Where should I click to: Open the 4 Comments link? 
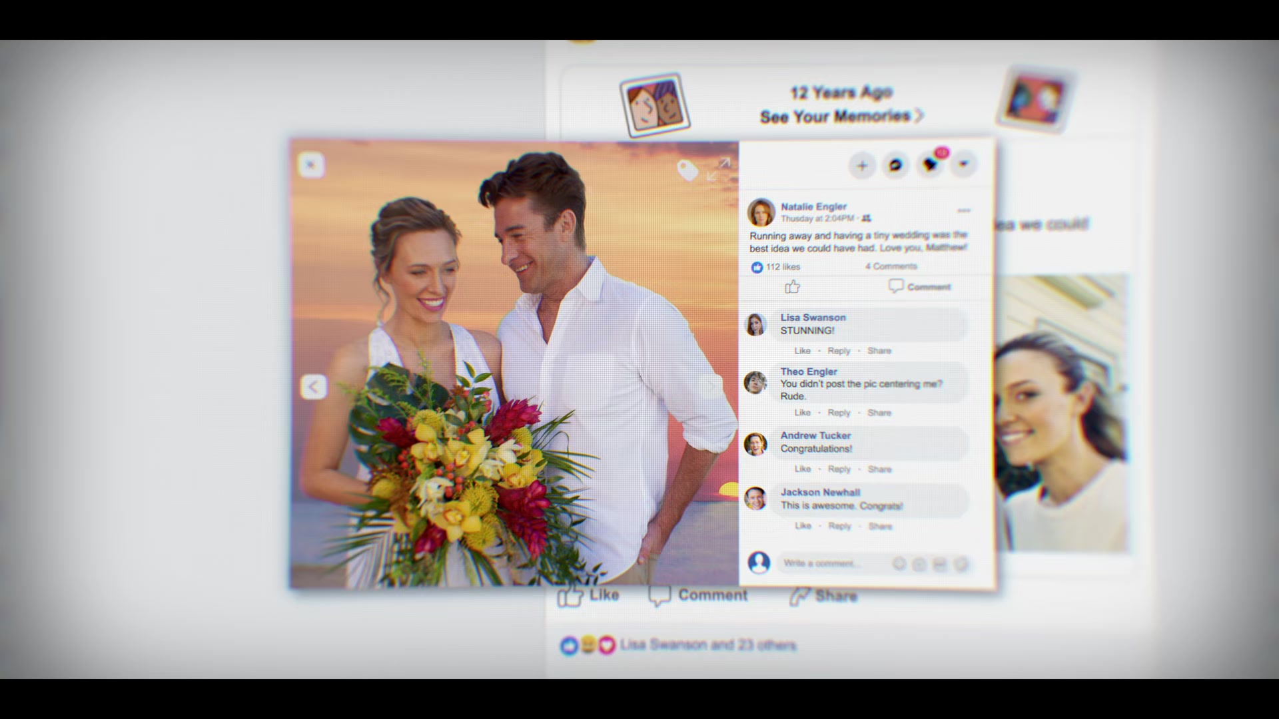pyautogui.click(x=891, y=266)
